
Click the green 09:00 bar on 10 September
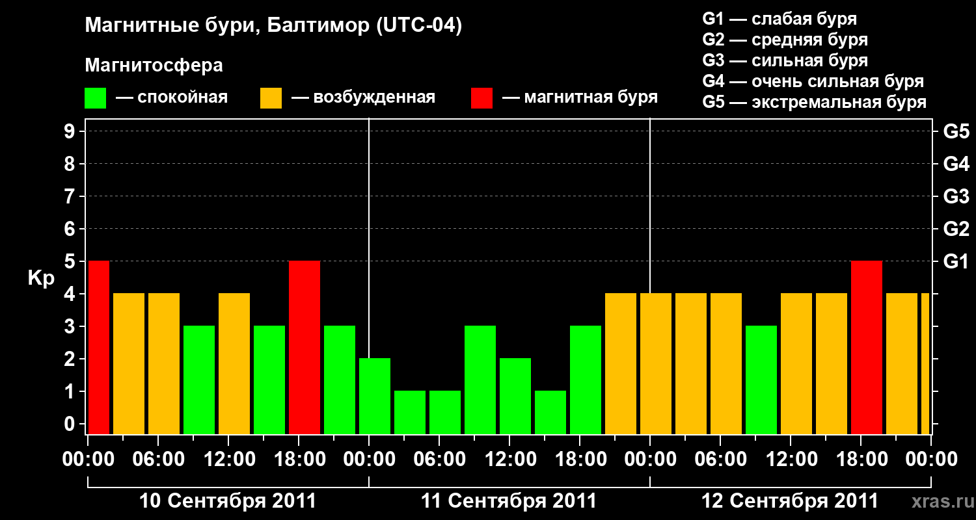pos(199,380)
